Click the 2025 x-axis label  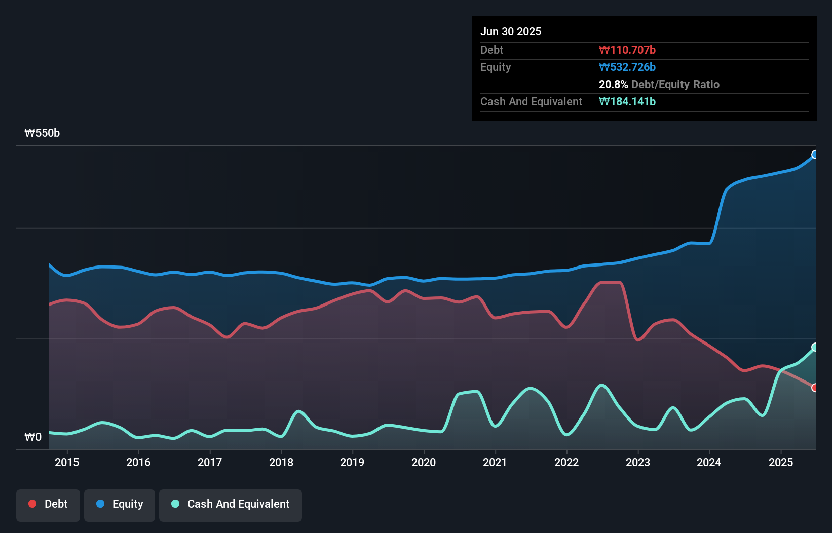[x=781, y=462]
